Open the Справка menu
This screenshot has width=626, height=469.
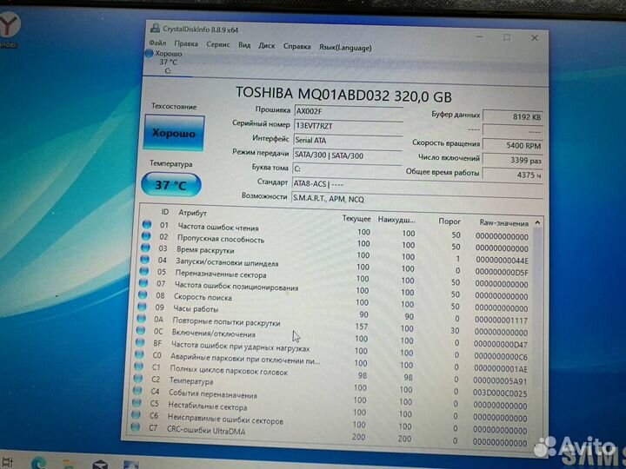297,46
